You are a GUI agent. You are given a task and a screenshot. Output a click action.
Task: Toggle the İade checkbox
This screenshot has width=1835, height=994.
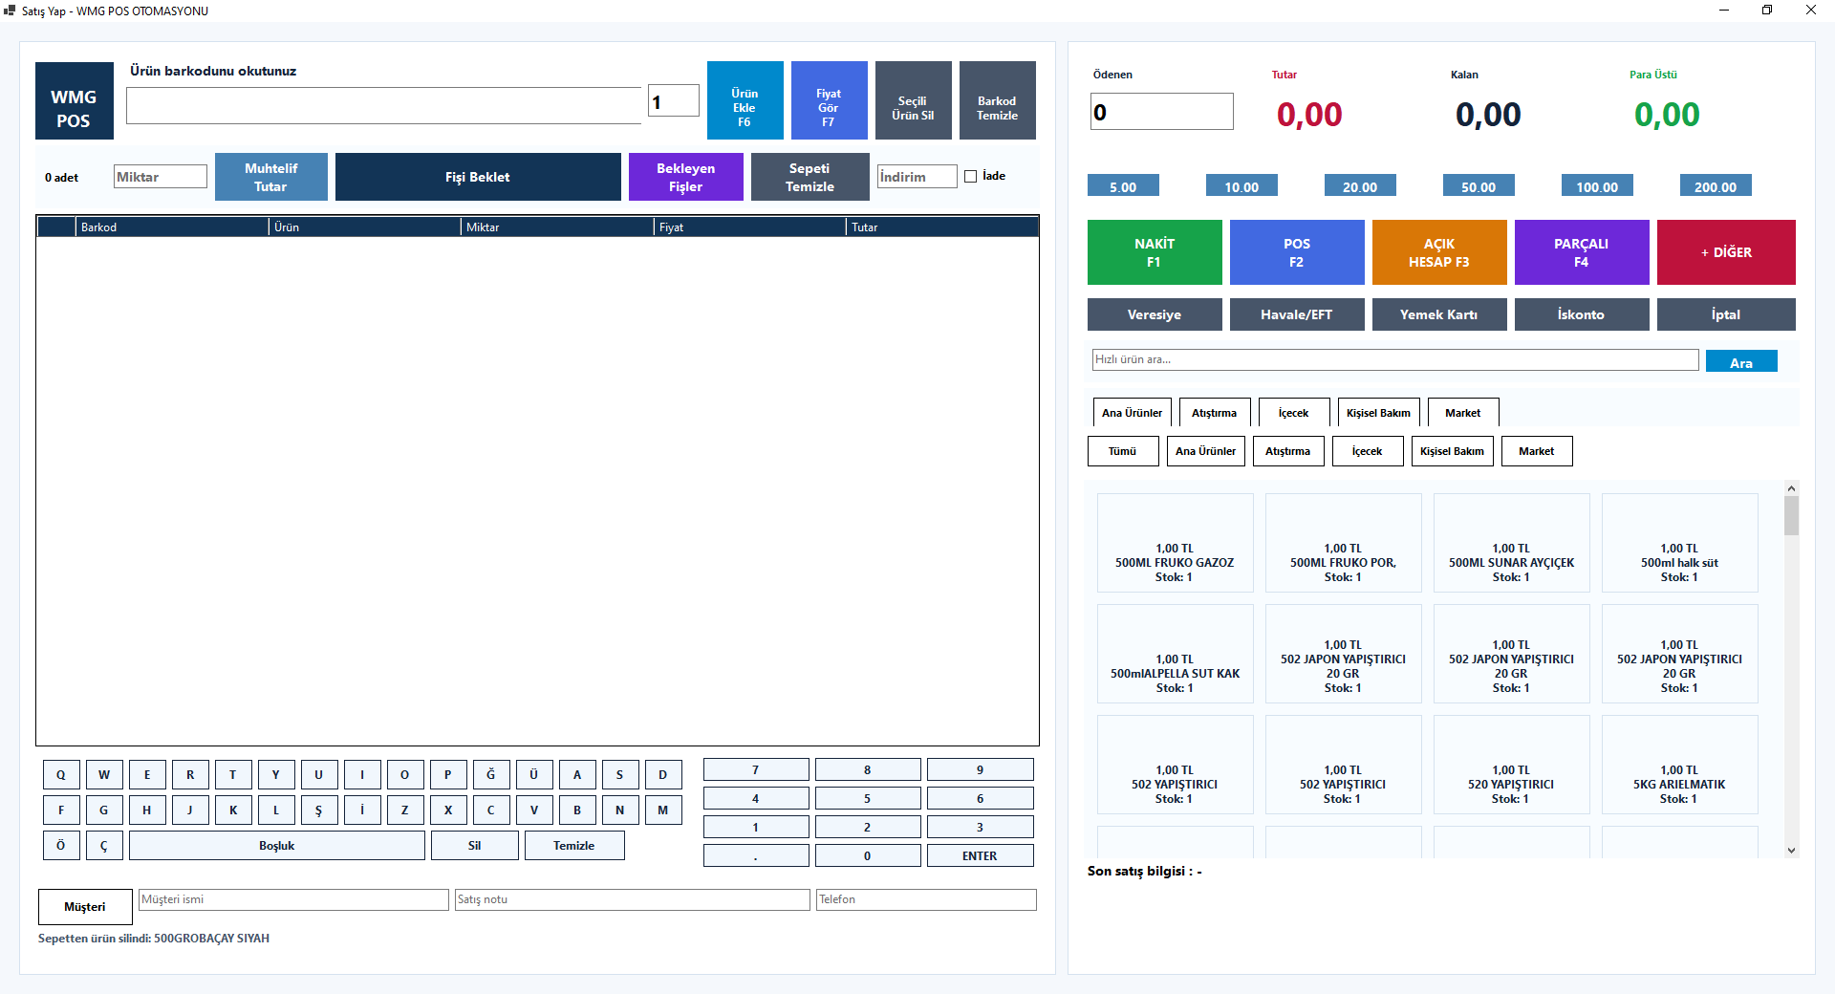pos(970,176)
